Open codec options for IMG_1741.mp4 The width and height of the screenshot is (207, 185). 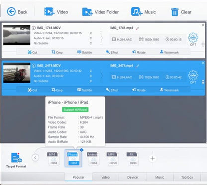click(193, 39)
